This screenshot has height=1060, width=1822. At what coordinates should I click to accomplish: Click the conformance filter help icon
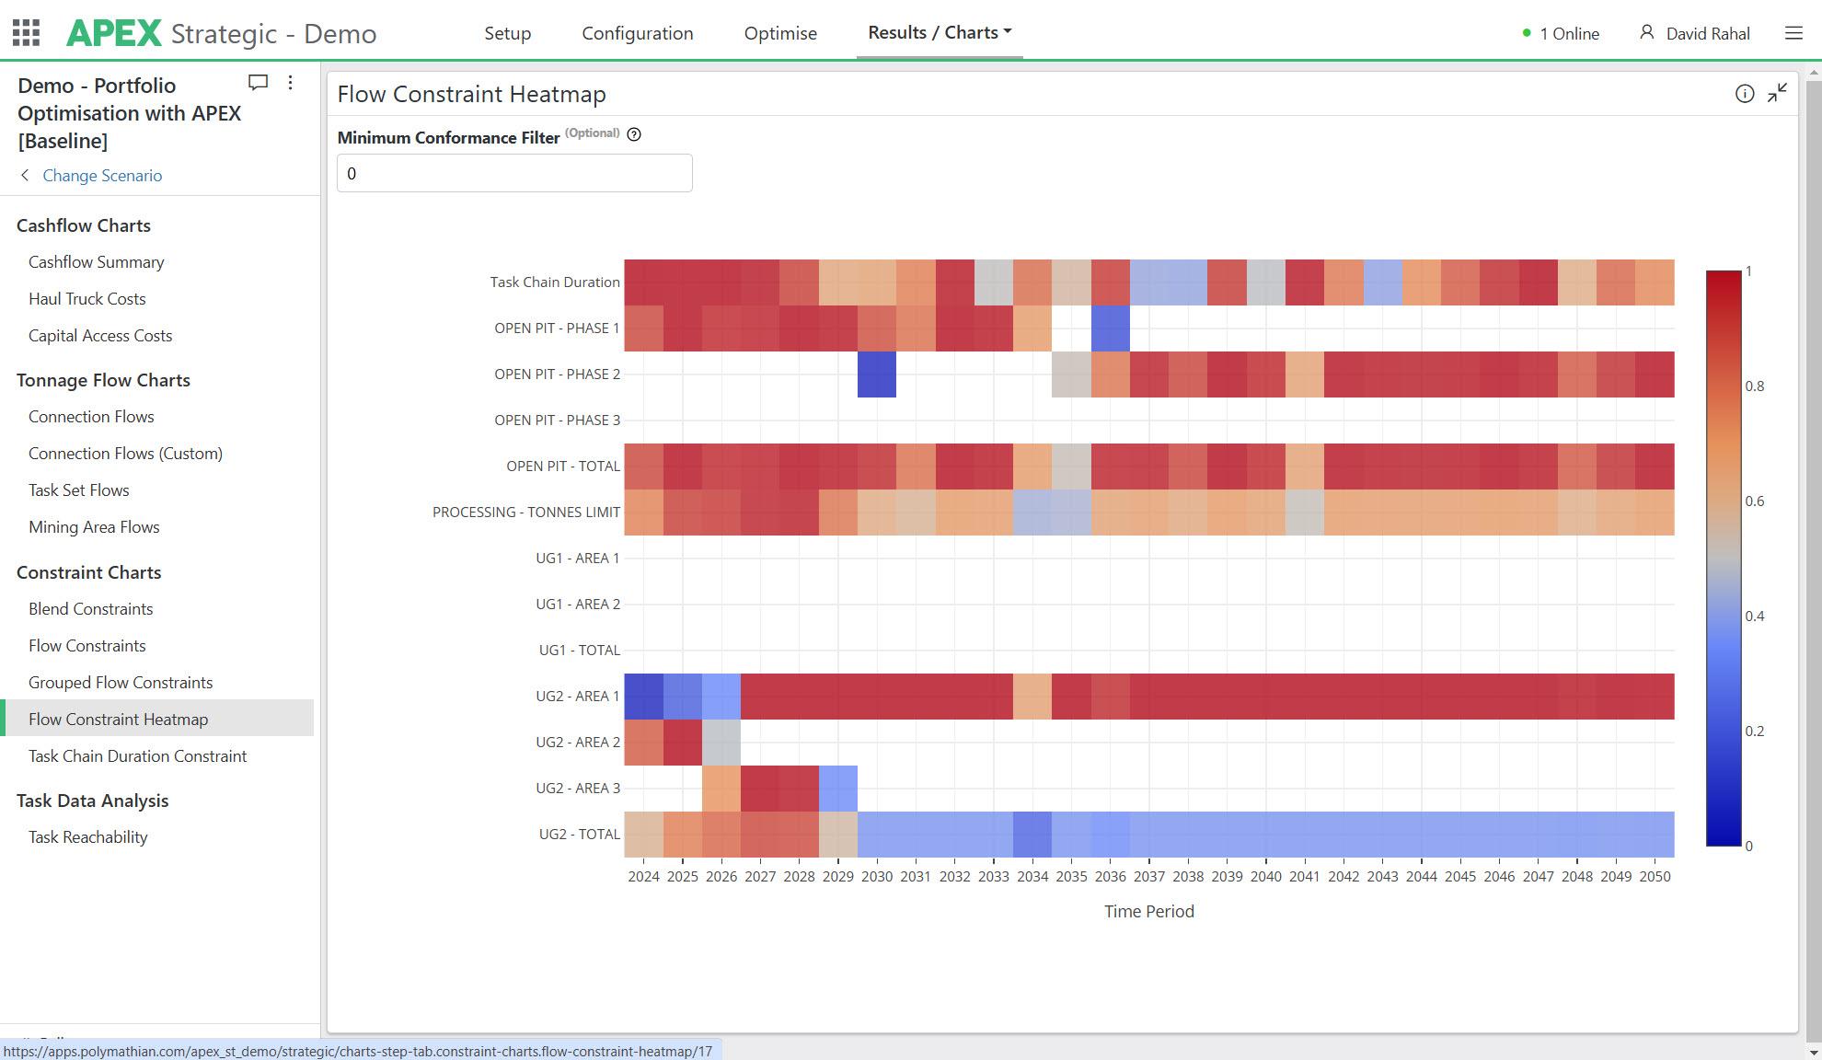pos(634,134)
